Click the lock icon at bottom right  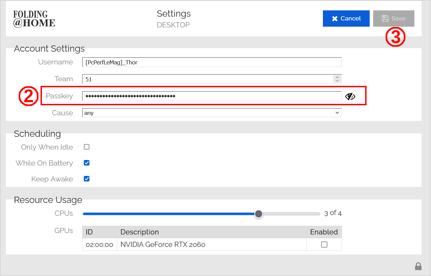(418, 266)
